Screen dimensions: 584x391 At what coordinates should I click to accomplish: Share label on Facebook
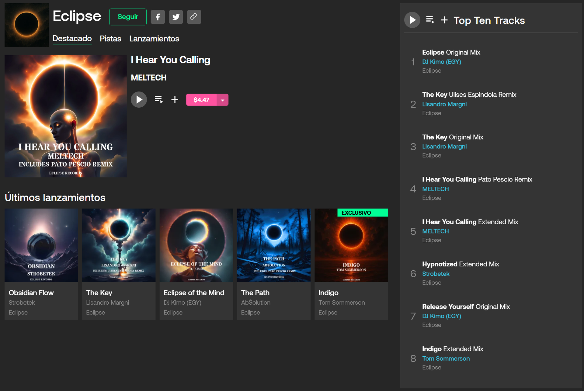[x=158, y=17]
